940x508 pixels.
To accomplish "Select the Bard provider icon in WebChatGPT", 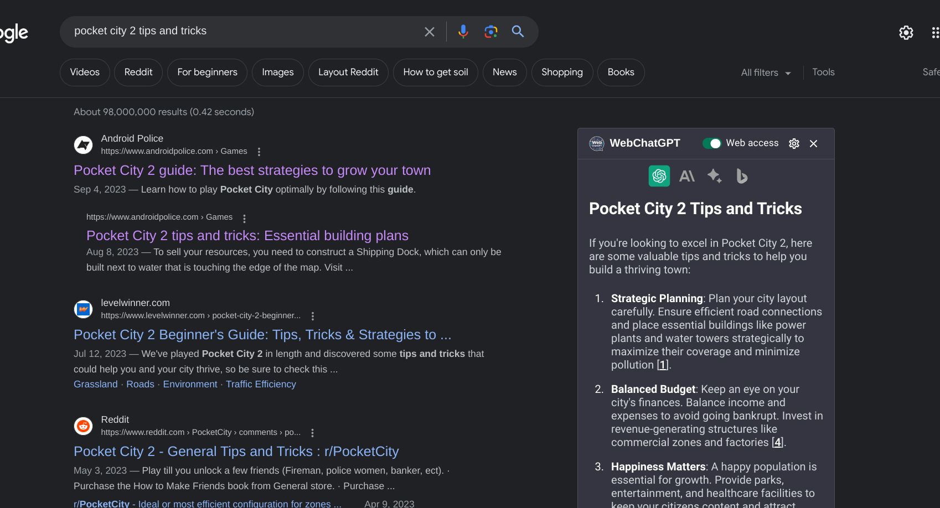I will 714,176.
